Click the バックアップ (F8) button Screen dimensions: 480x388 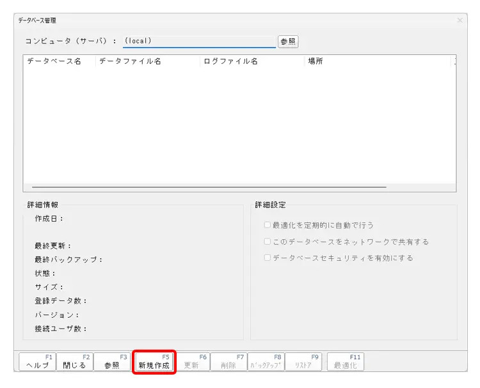[266, 362]
